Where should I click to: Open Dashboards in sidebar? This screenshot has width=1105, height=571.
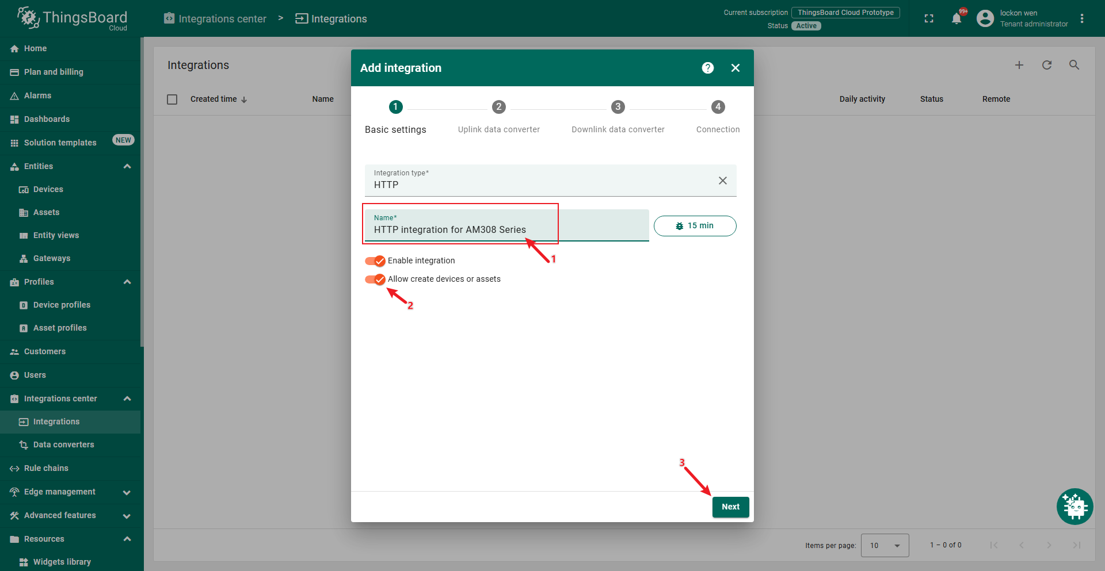pyautogui.click(x=70, y=120)
